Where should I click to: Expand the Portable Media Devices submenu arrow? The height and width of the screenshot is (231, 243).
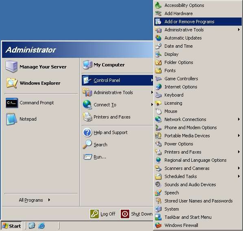pos(239,135)
